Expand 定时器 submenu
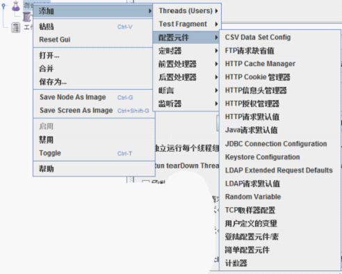Viewport: 342px width, 274px height. (186, 51)
